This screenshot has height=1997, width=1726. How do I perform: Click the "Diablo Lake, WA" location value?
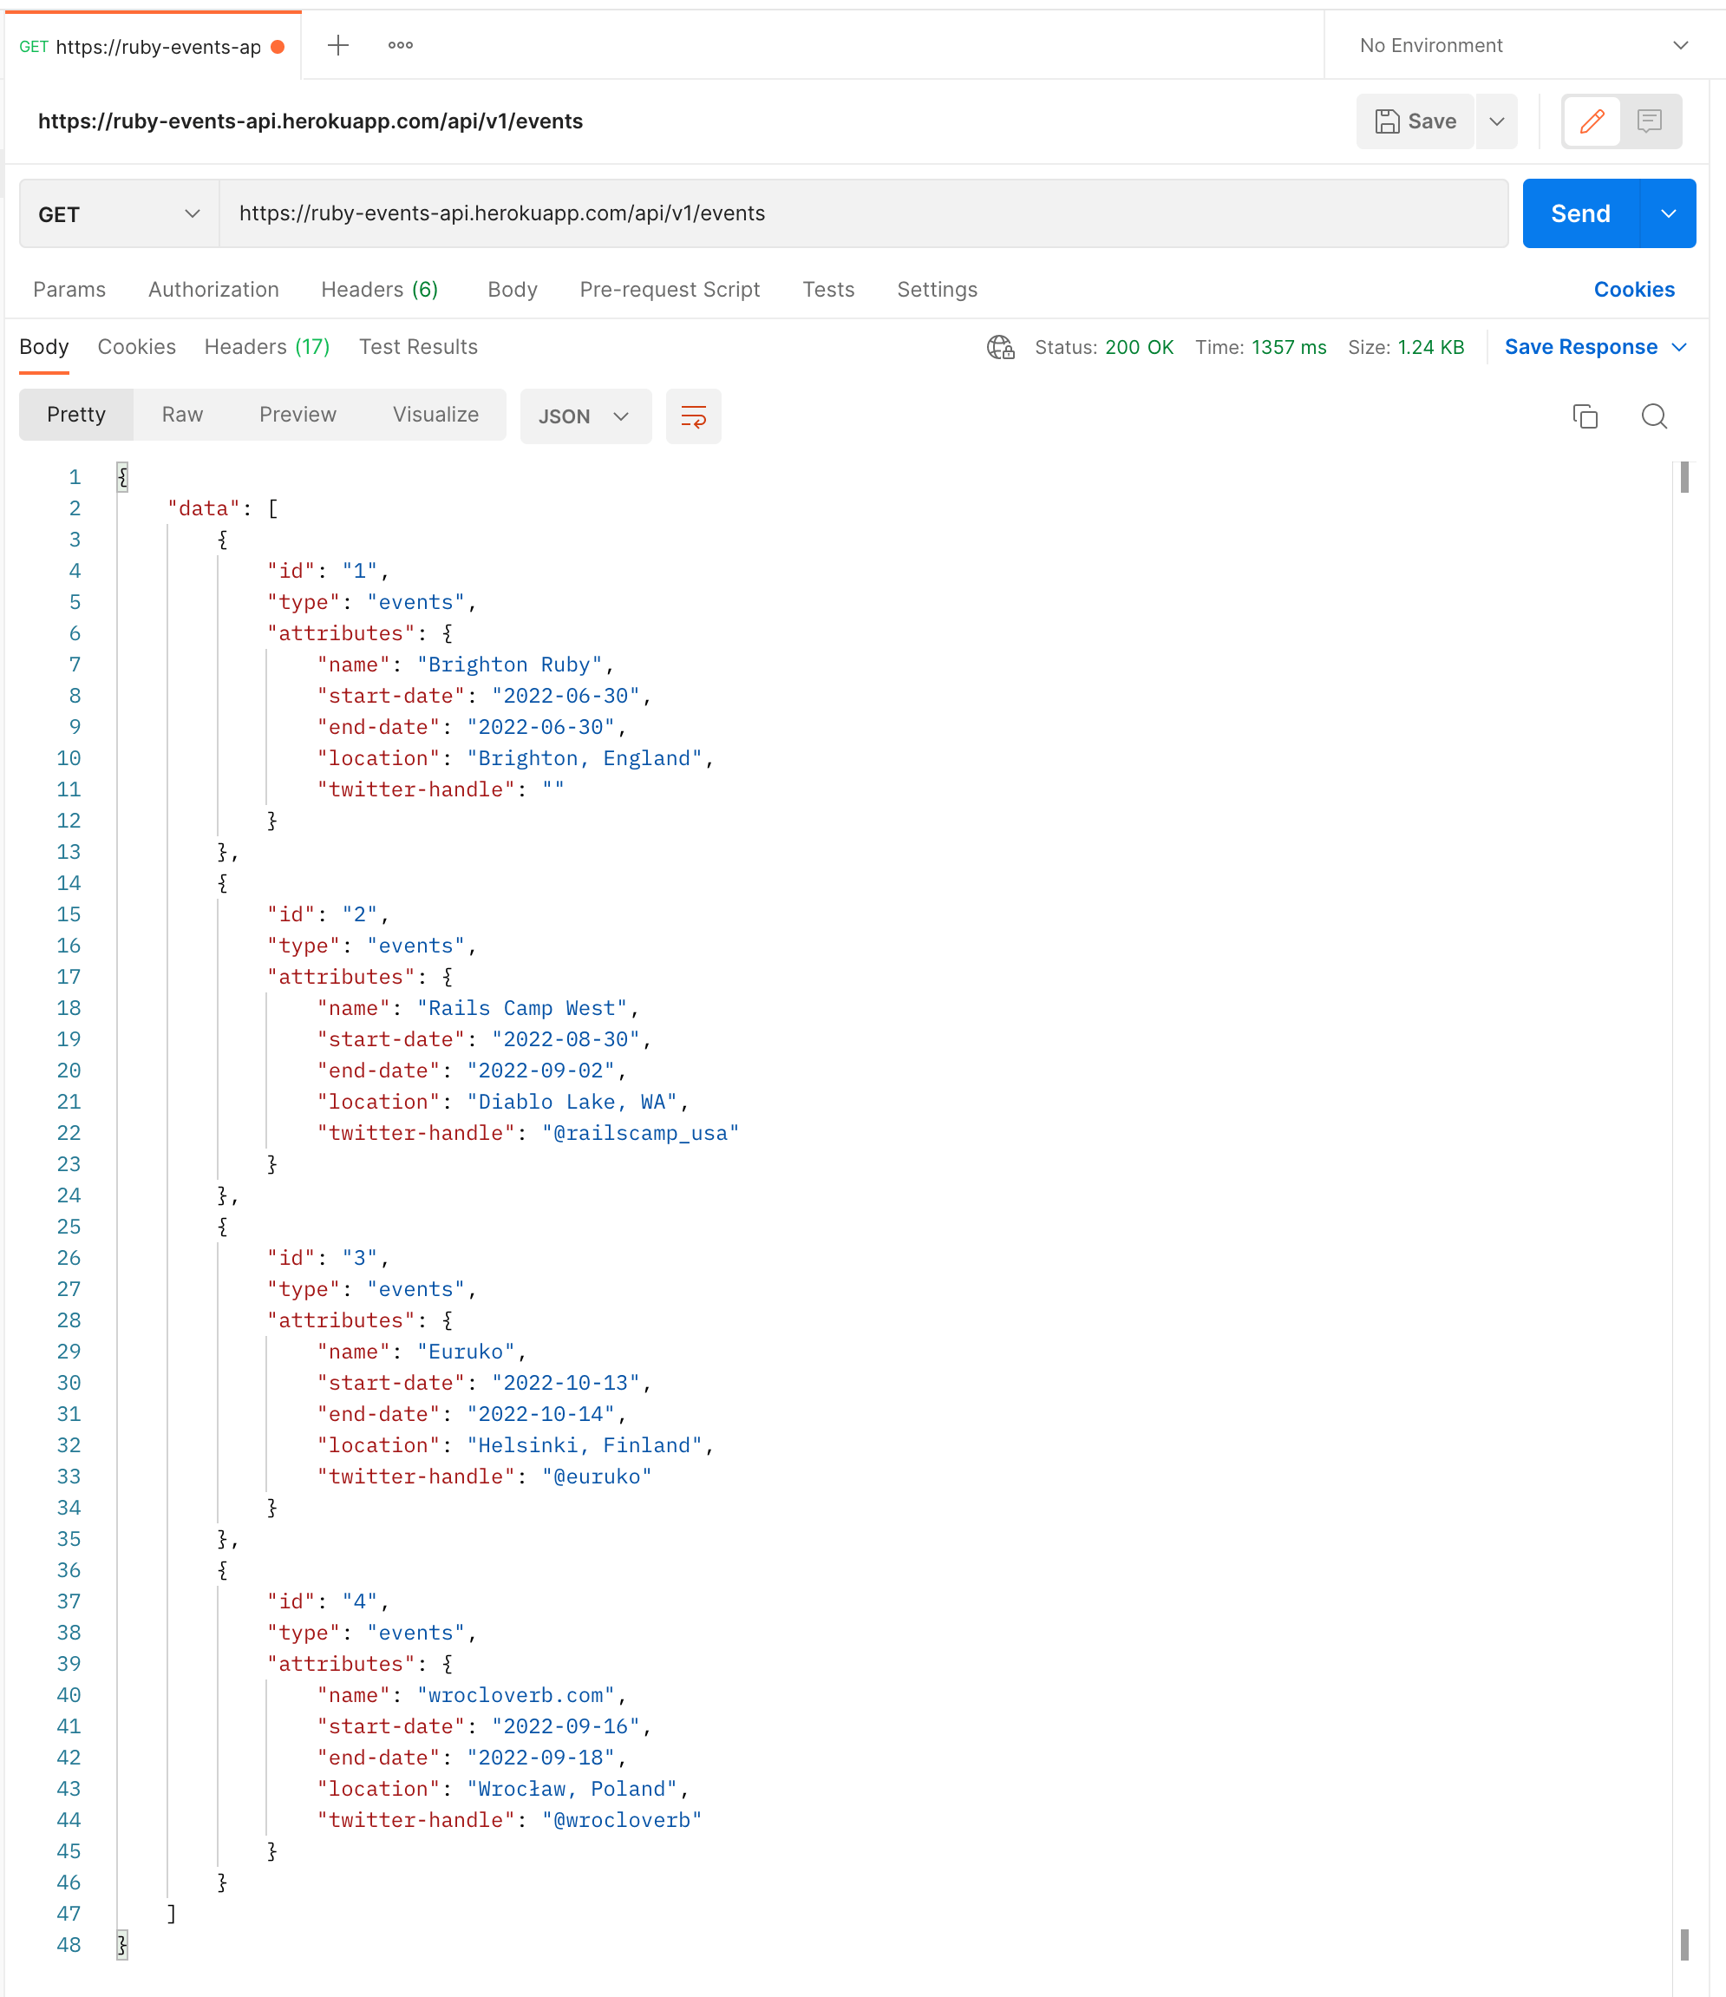point(572,1102)
